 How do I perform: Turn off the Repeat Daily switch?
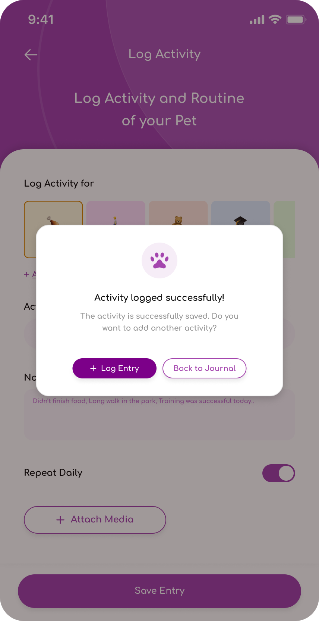coord(279,473)
